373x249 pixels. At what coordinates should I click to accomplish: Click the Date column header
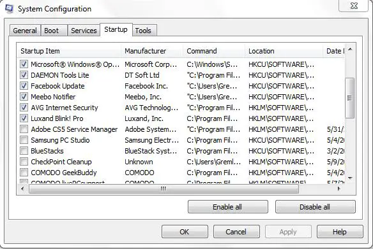coord(334,51)
